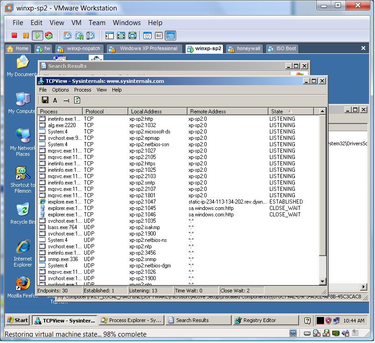Select the alg.exe:2220 process row

[x=178, y=125]
